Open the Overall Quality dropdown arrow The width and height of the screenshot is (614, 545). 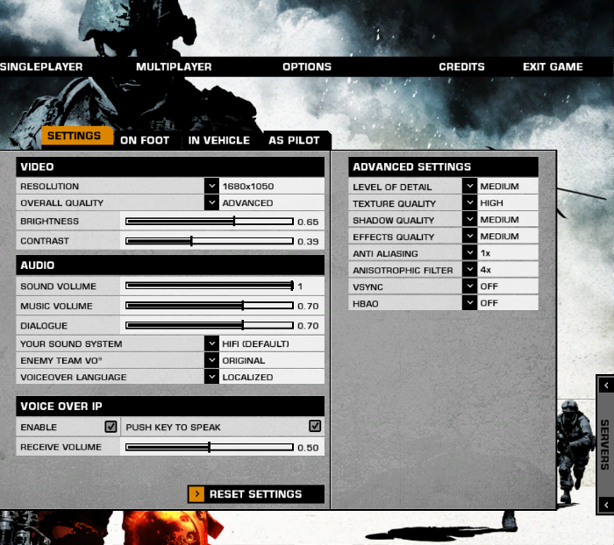(211, 202)
